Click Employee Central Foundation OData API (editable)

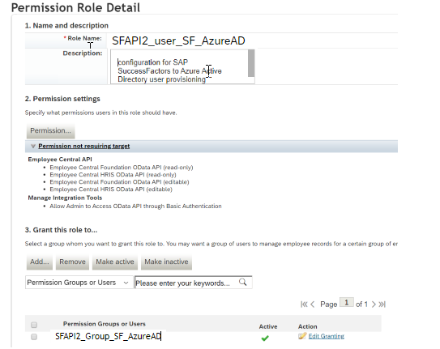coord(119,182)
